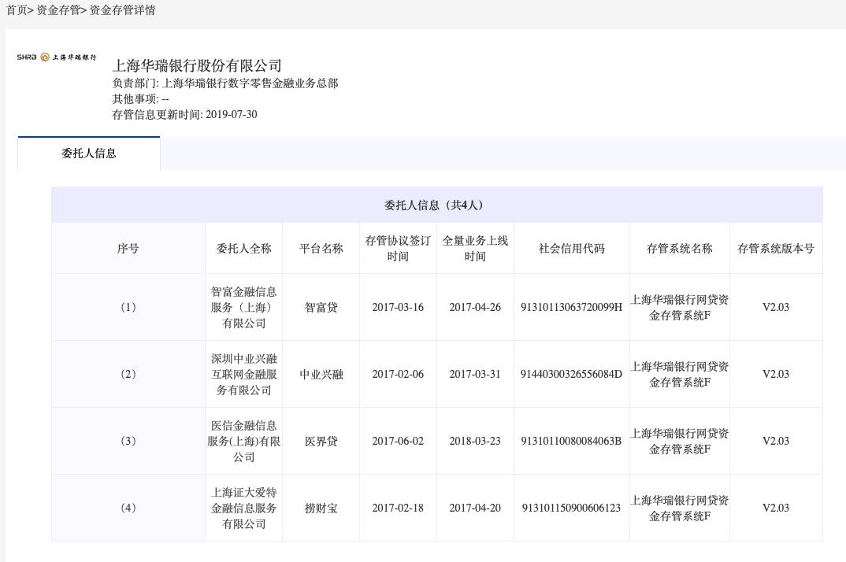The height and width of the screenshot is (562, 846).
Task: Click the signing date 2017-02-06
Action: (x=398, y=374)
